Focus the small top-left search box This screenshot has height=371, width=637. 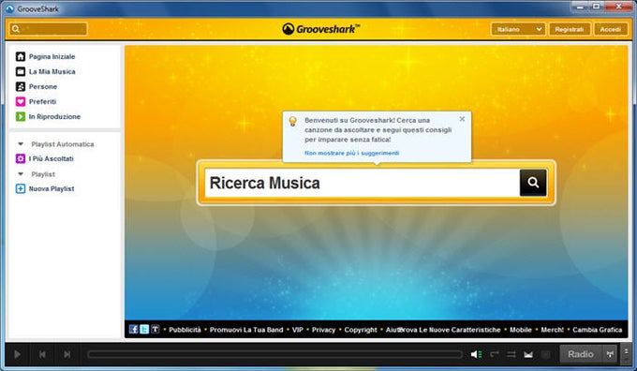(49, 29)
